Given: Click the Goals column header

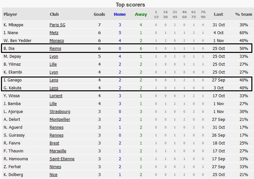Looking at the screenshot, I should coord(99,14).
